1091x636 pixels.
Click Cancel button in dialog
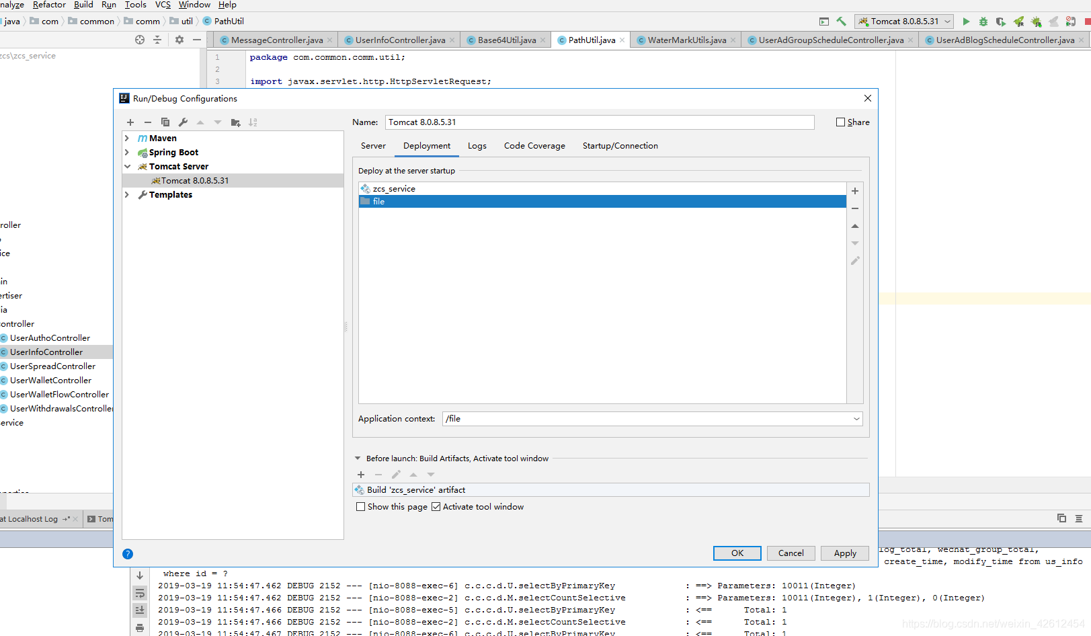point(791,553)
